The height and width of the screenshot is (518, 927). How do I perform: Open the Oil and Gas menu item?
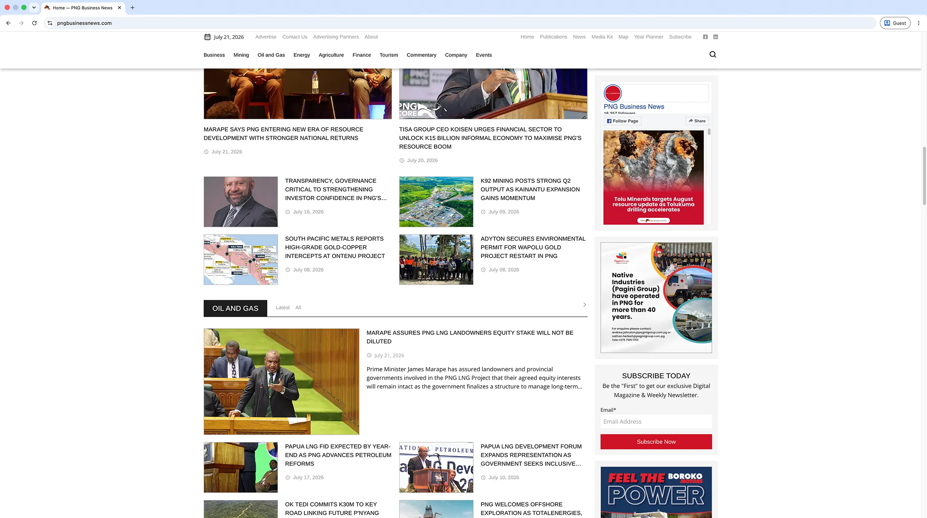(x=271, y=55)
